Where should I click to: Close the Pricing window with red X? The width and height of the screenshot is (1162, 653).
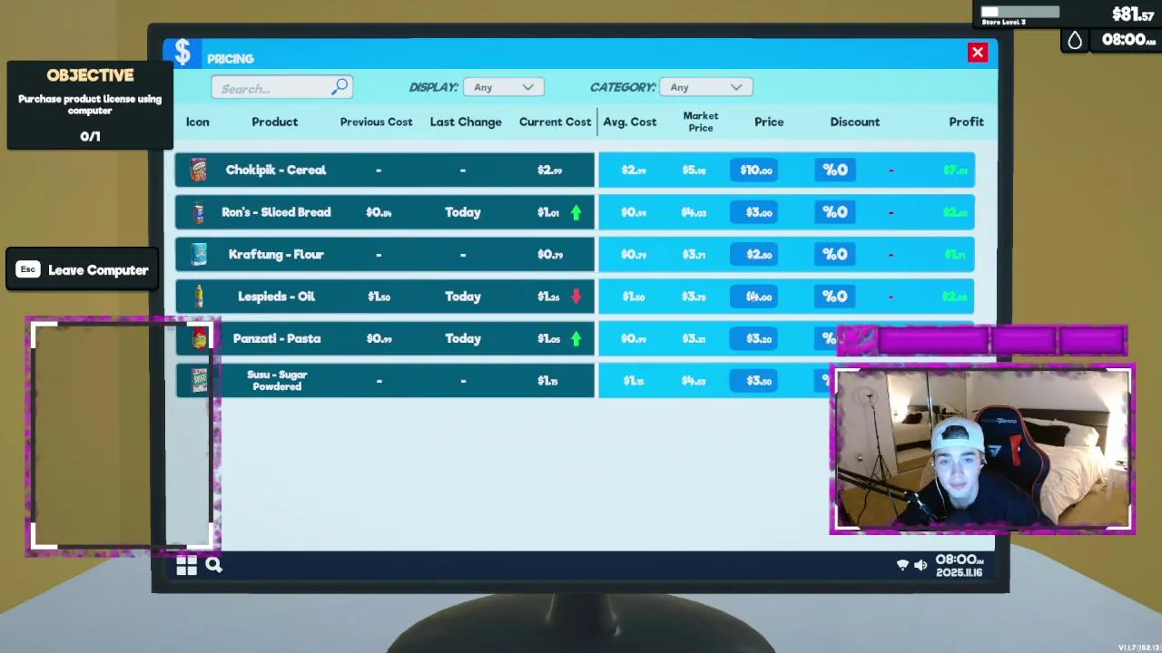point(978,53)
